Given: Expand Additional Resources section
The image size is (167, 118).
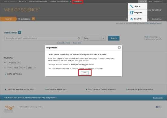Looking at the screenshot, I should (56, 89).
